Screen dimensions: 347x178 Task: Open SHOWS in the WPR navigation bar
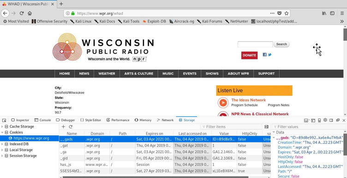tap(212, 74)
